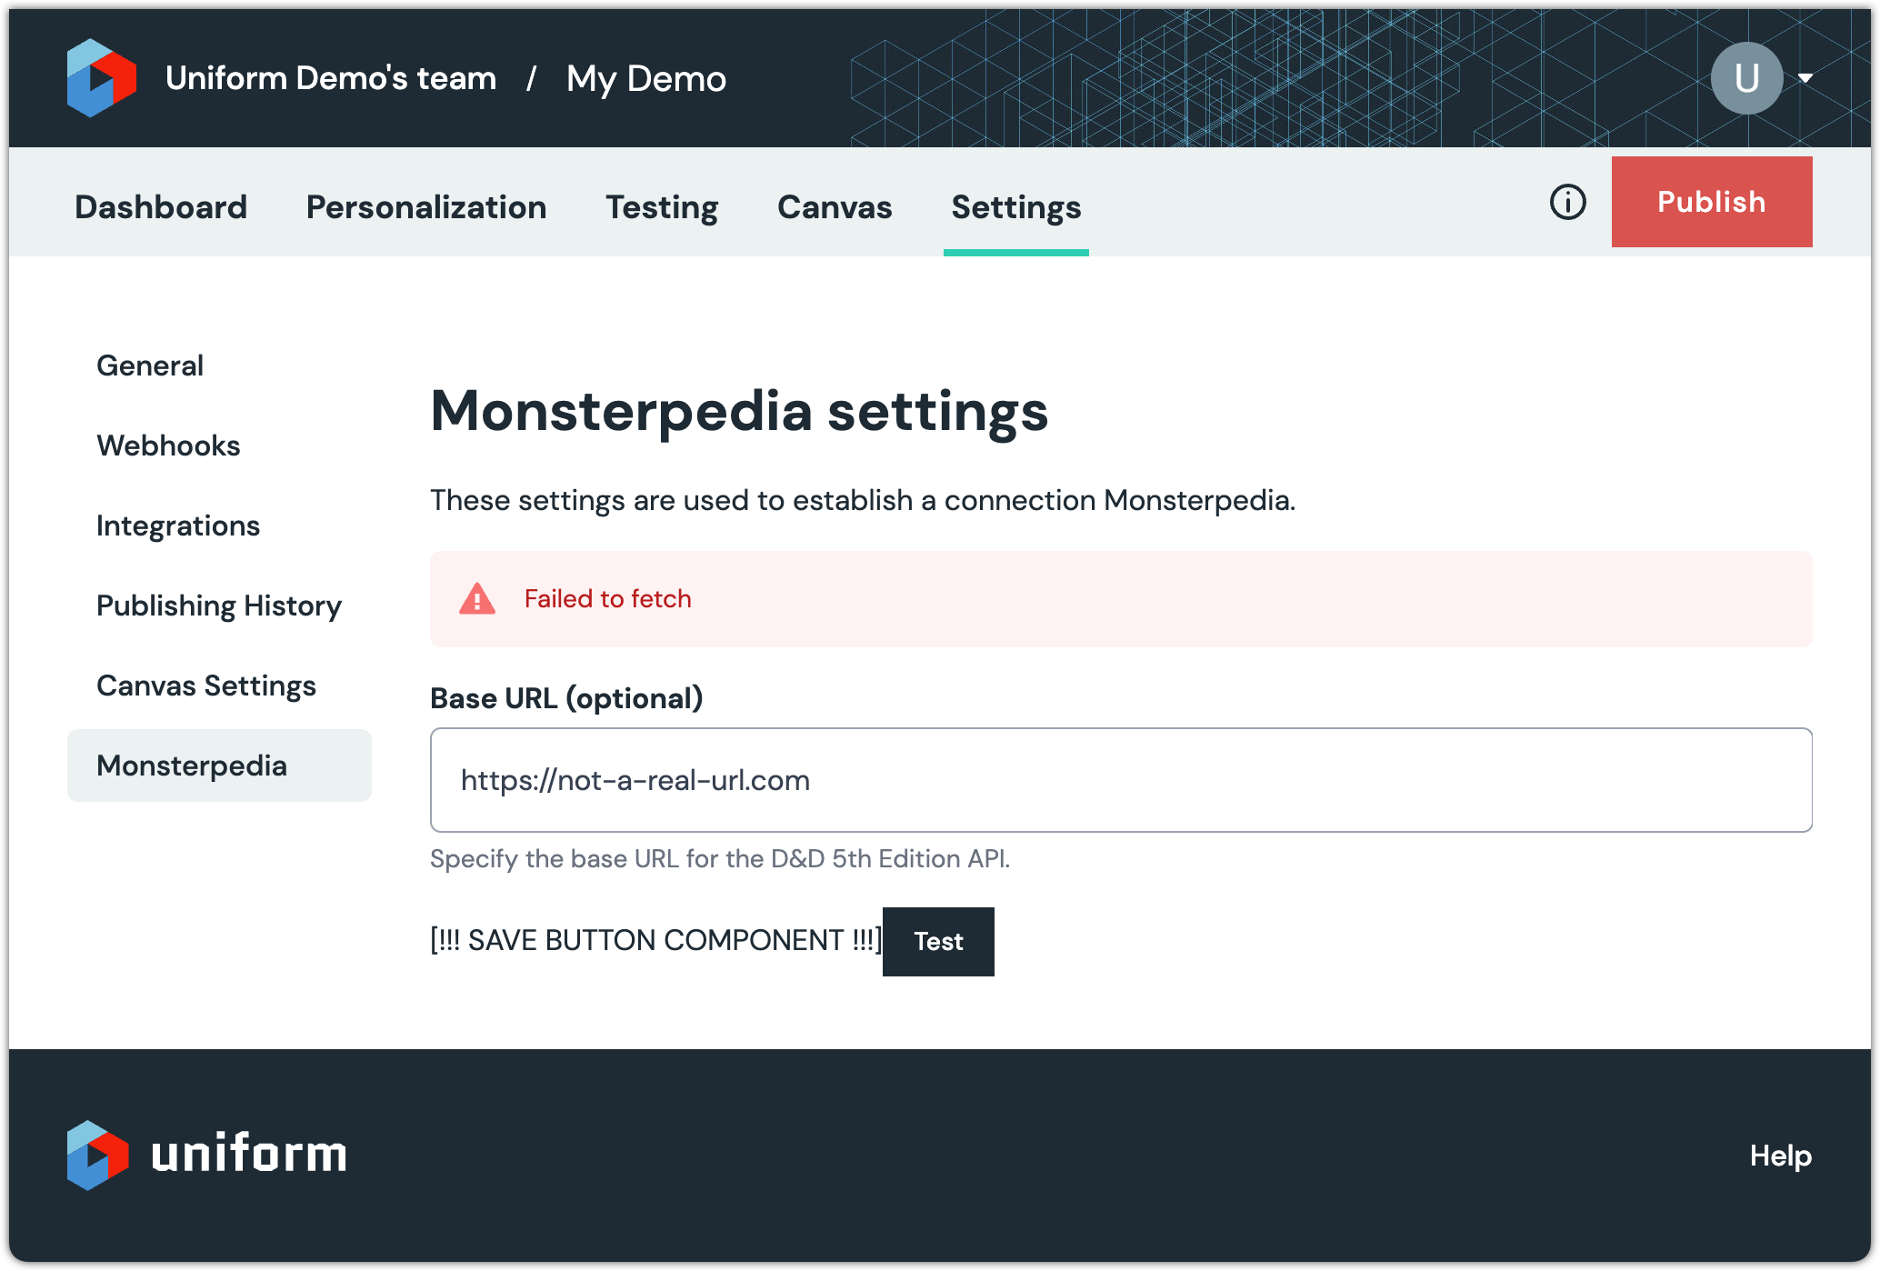Click the Uniform footer logo

click(x=206, y=1155)
